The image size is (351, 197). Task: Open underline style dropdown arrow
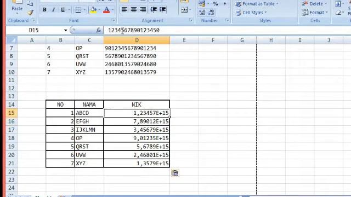pyautogui.click(x=69, y=10)
